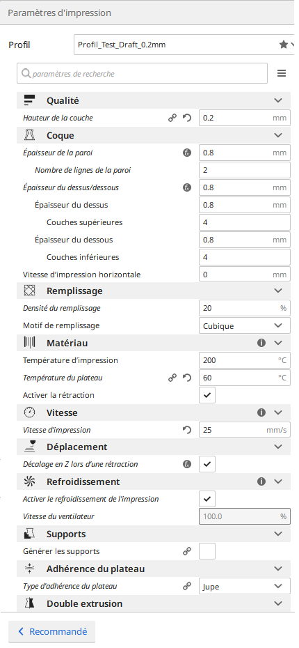
Task: Collapse the Qualité section chevron
Action: coord(278,100)
